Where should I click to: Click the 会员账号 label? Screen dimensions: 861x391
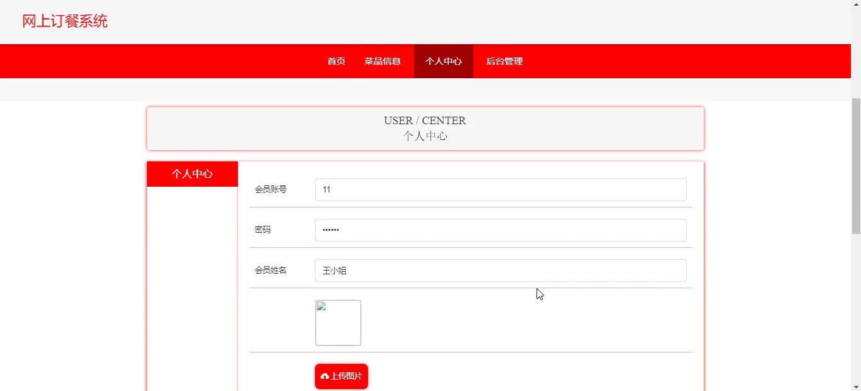click(271, 189)
